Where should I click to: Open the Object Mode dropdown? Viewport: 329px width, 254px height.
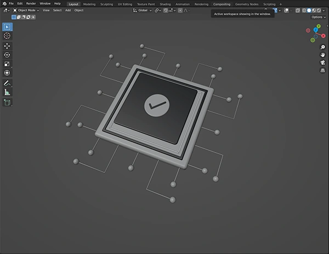[x=26, y=10]
